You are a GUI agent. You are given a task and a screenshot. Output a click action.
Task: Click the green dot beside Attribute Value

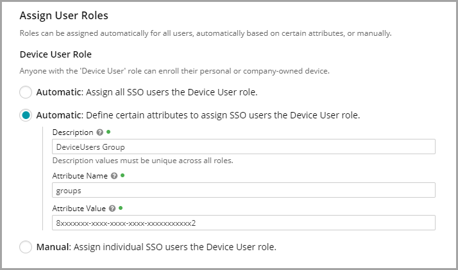pos(121,208)
